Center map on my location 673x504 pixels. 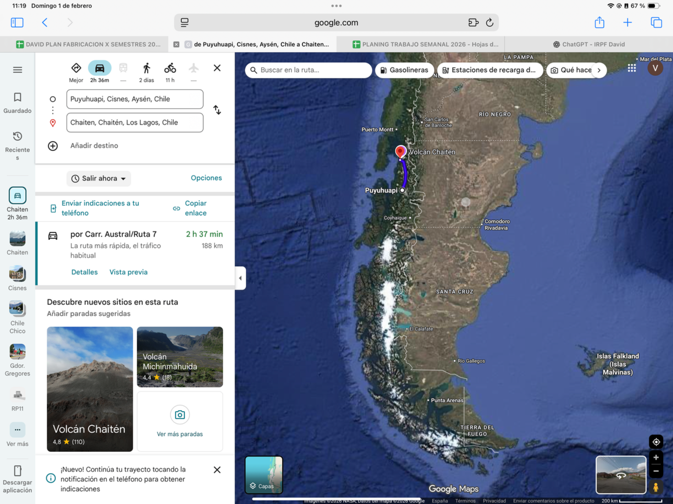(656, 442)
